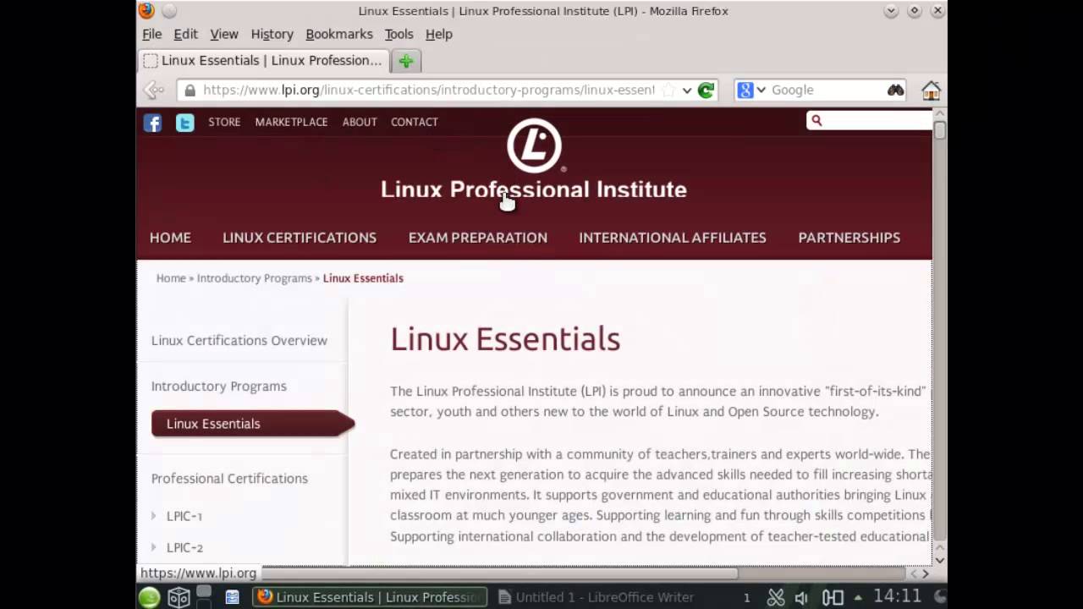Viewport: 1083px width, 609px height.
Task: Click Home in the breadcrumb
Action: [x=171, y=278]
